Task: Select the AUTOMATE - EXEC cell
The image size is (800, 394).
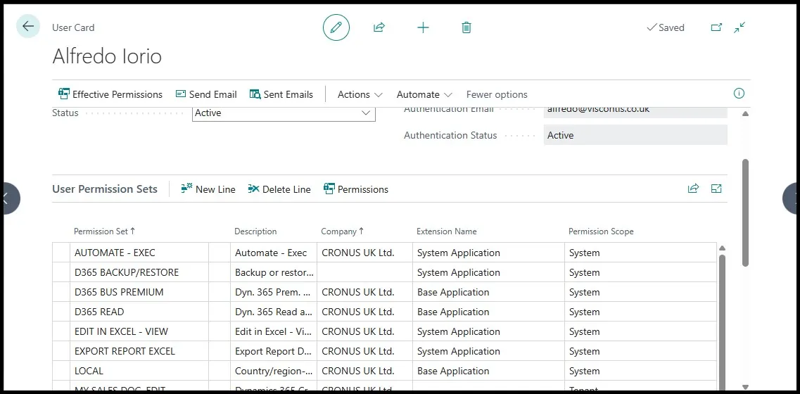Action: 139,253
